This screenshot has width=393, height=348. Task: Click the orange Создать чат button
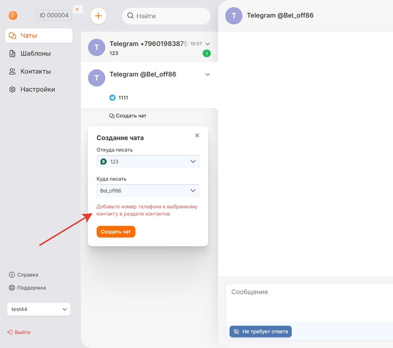click(x=116, y=232)
